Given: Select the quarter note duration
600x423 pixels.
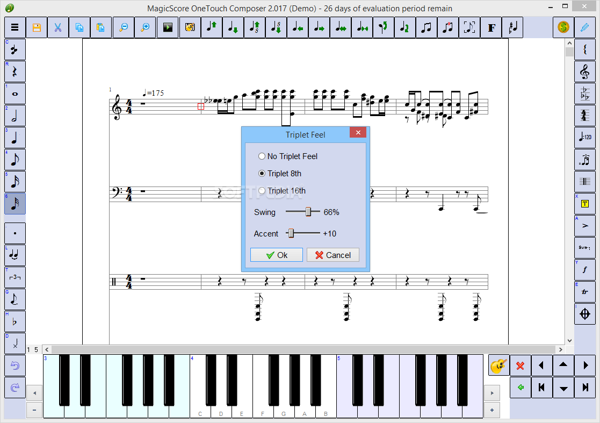Looking at the screenshot, I should click(15, 138).
